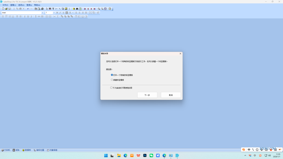Open the 选项 menu

tap(21, 5)
